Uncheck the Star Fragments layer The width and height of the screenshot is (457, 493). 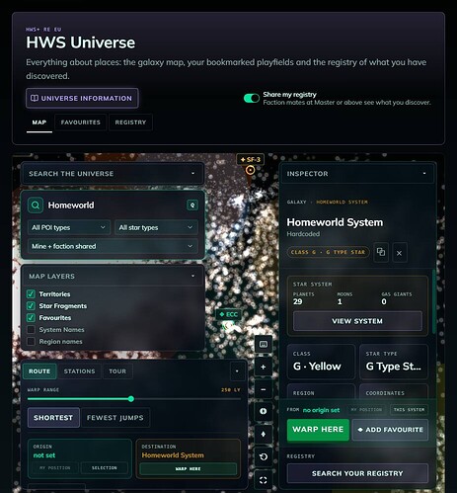pos(31,306)
